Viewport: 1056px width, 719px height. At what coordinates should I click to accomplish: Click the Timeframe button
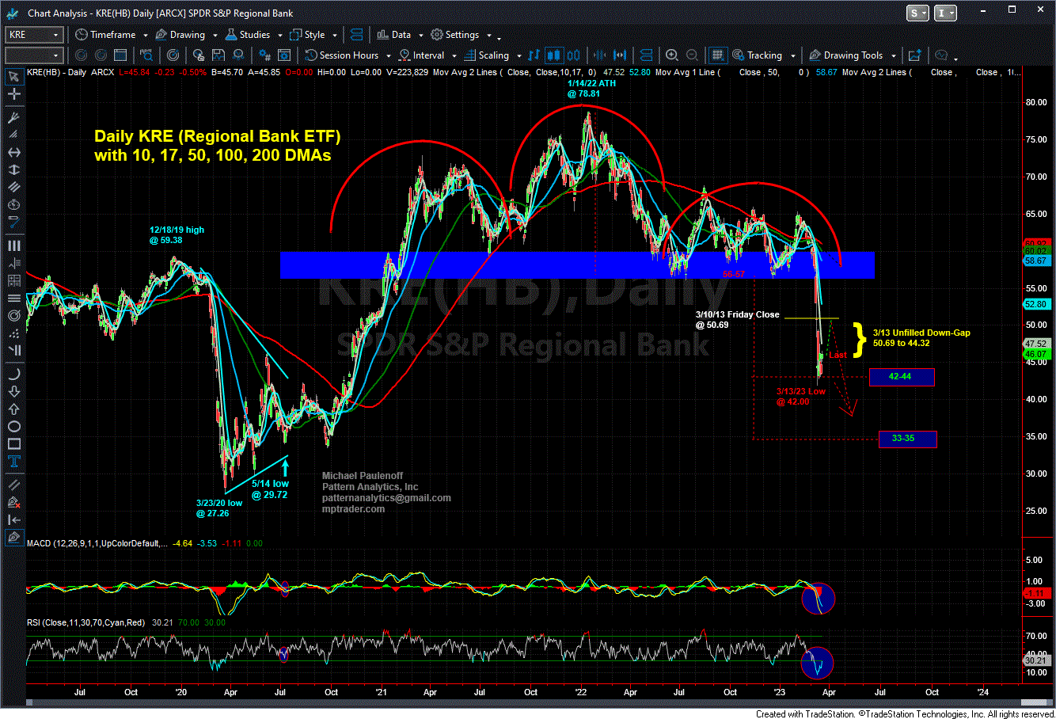(106, 35)
